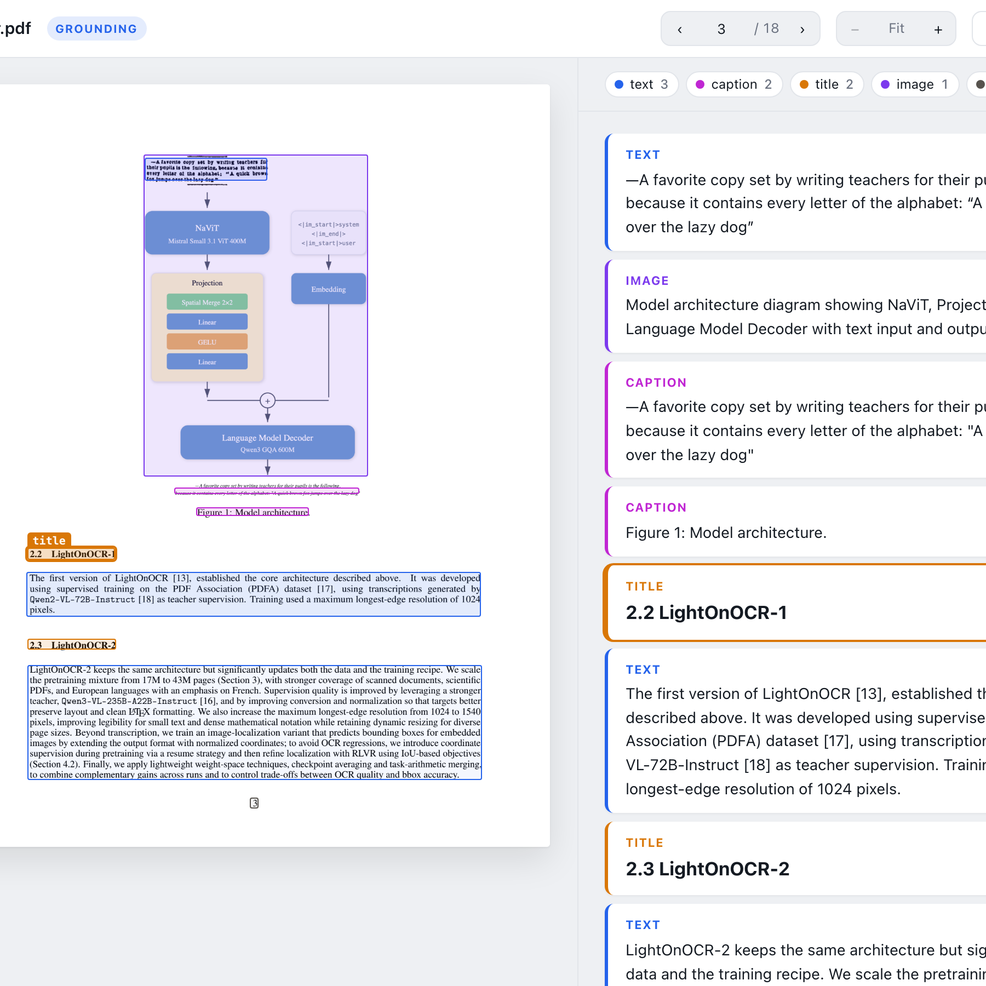Zoom in with plus button
The image size is (986, 986).
[938, 29]
